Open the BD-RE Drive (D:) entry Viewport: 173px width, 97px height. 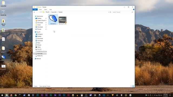tap(42, 51)
